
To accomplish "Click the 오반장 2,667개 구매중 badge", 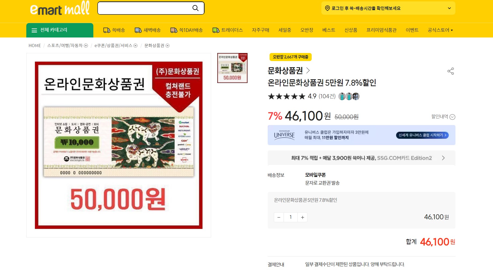I will 290,57.
